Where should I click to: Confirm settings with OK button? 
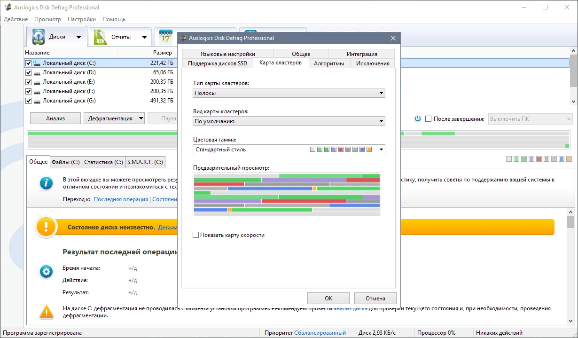(328, 298)
